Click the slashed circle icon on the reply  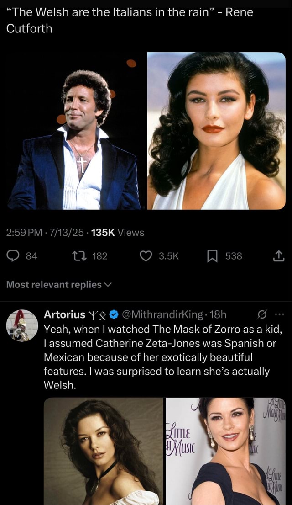pos(262,314)
